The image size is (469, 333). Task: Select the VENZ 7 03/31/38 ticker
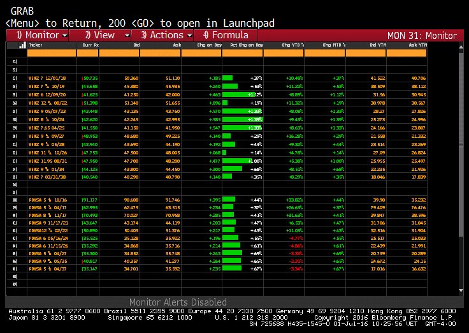pyautogui.click(x=47, y=177)
